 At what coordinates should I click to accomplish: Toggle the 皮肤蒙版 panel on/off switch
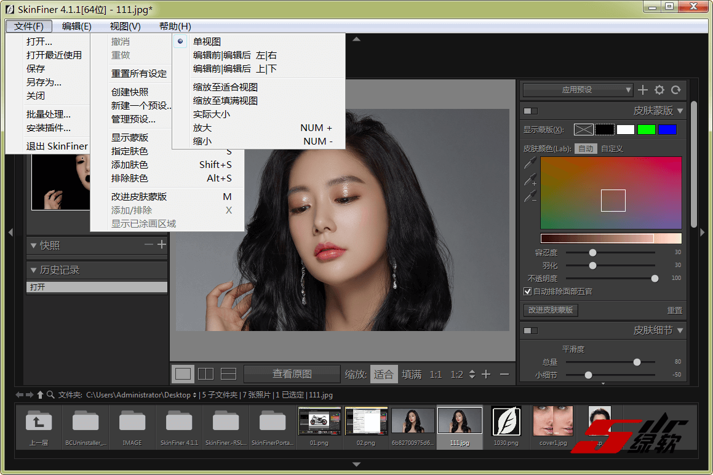530,111
